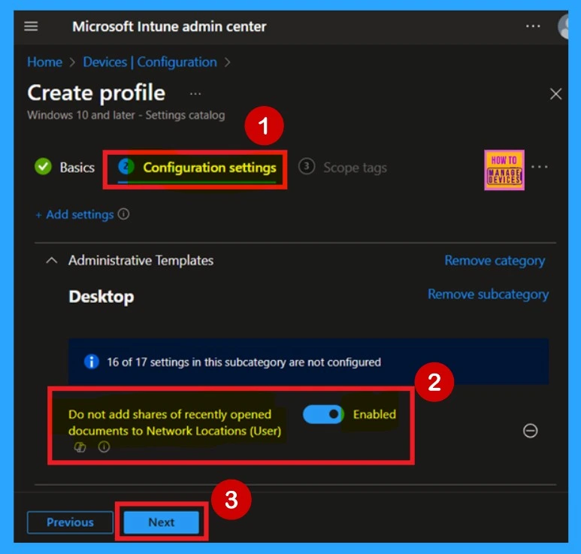Show more wizard steps ellipsis
This screenshot has width=581, height=554.
(539, 167)
